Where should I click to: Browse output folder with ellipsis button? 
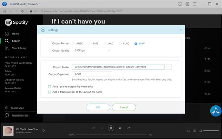click(x=169, y=67)
